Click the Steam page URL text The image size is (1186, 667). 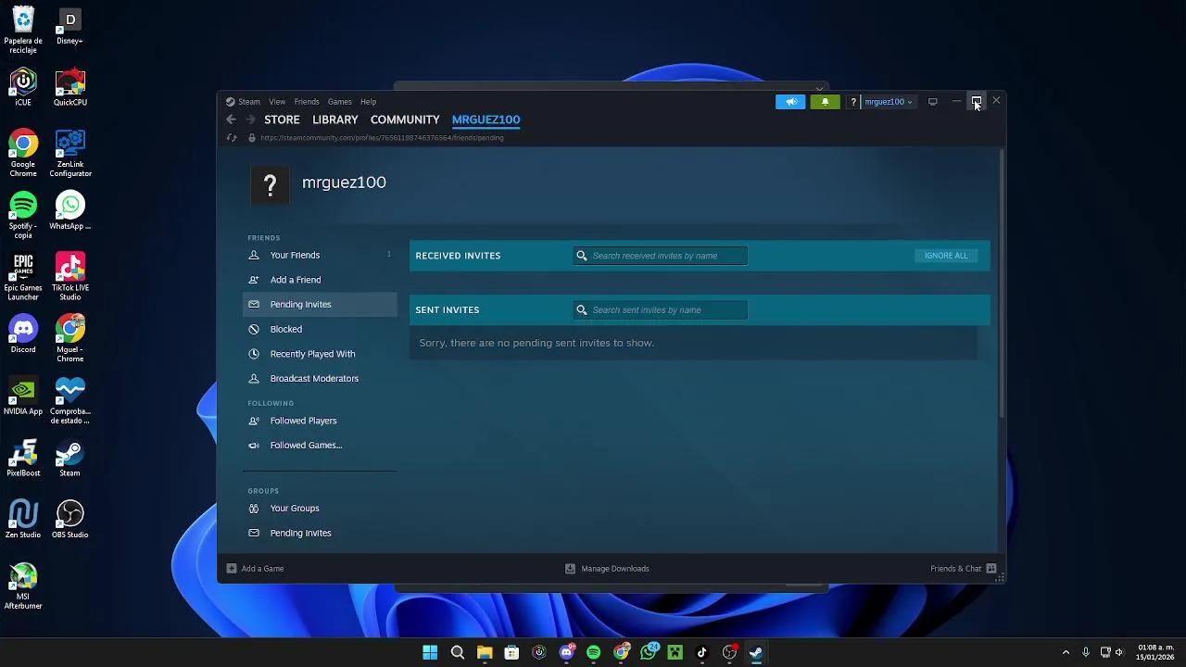click(382, 138)
